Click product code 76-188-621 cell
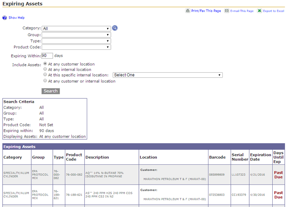The height and width of the screenshot is (207, 287). click(74, 195)
